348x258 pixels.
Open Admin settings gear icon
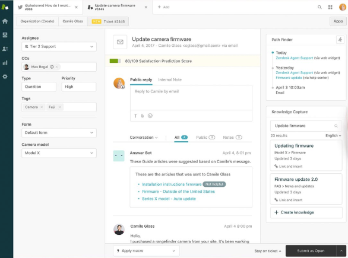pos(5,77)
